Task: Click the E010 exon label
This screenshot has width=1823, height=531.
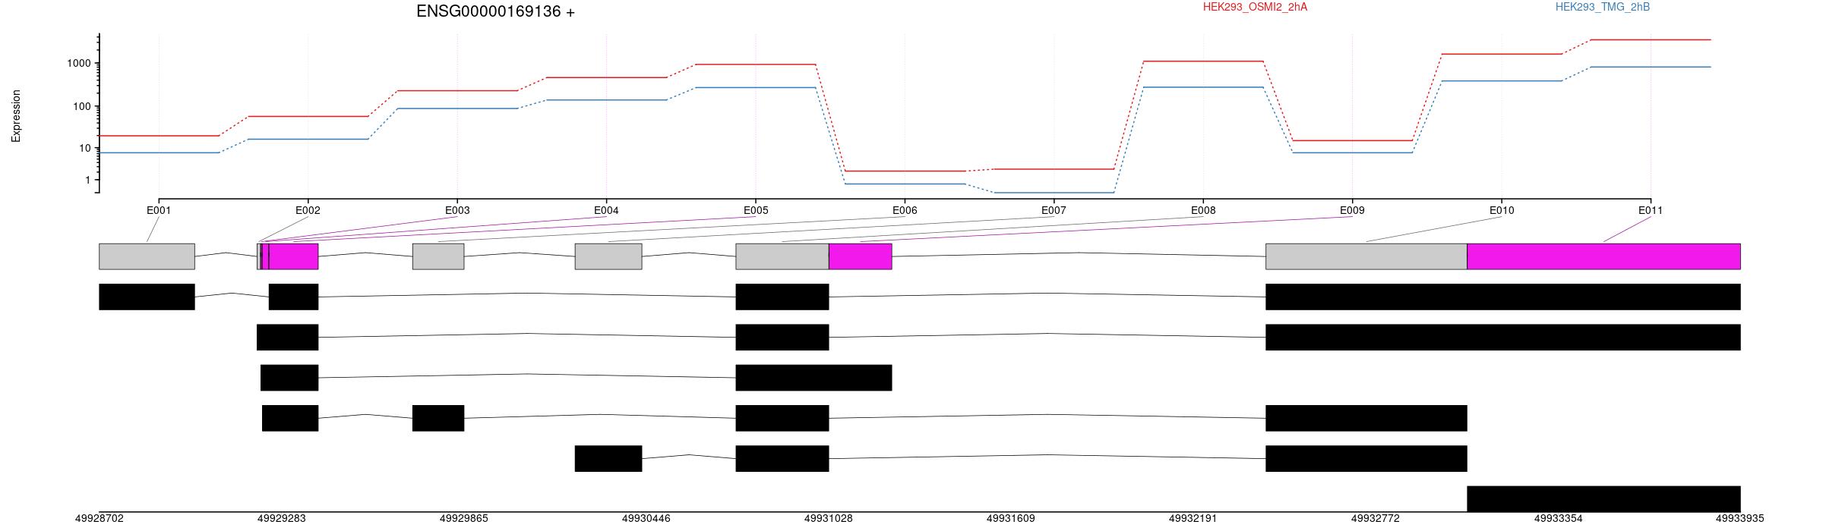Action: pyautogui.click(x=1502, y=210)
